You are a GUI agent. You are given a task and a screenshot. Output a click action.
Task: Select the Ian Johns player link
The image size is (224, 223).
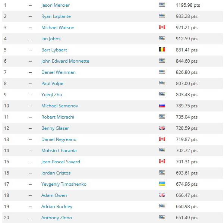coord(51,39)
